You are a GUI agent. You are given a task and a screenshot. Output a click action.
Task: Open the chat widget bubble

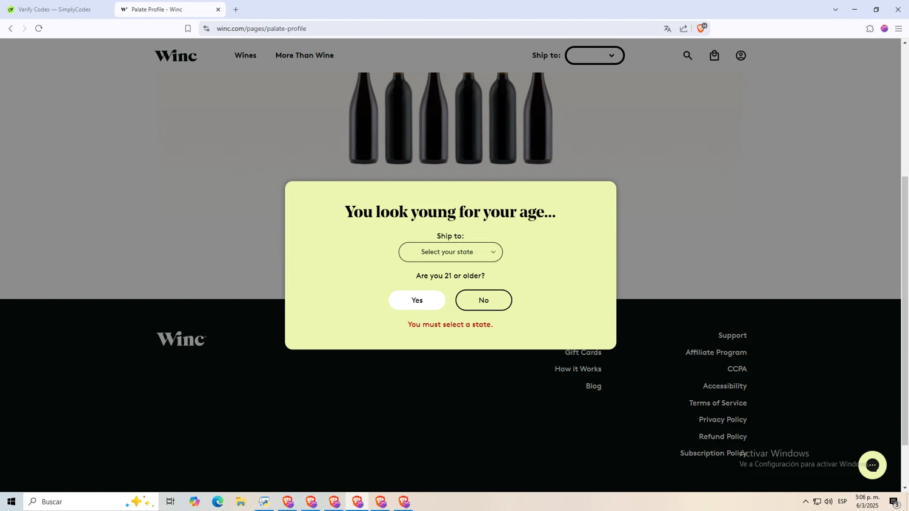coord(872,465)
